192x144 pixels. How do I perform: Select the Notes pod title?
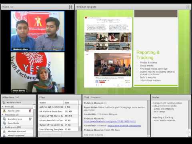156,97
